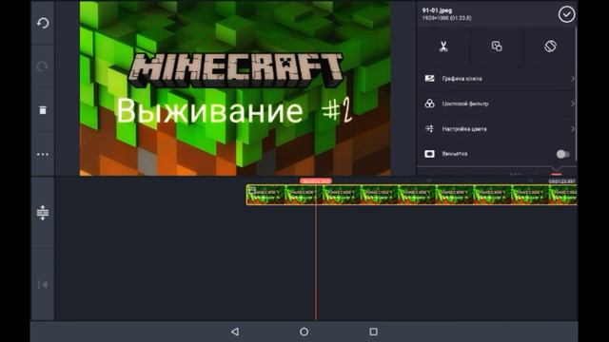This screenshot has height=342, width=609.
Task: Tap the red playhead time marker
Action: tap(316, 180)
